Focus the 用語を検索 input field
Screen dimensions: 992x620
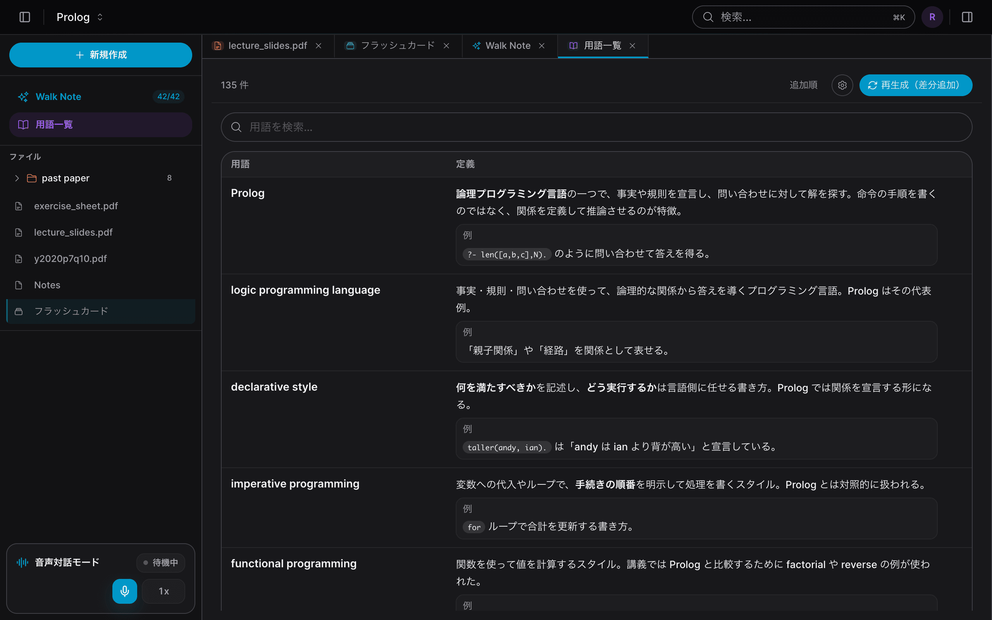click(x=596, y=127)
